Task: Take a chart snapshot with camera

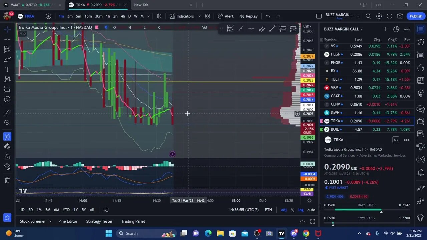Action: click(x=400, y=16)
